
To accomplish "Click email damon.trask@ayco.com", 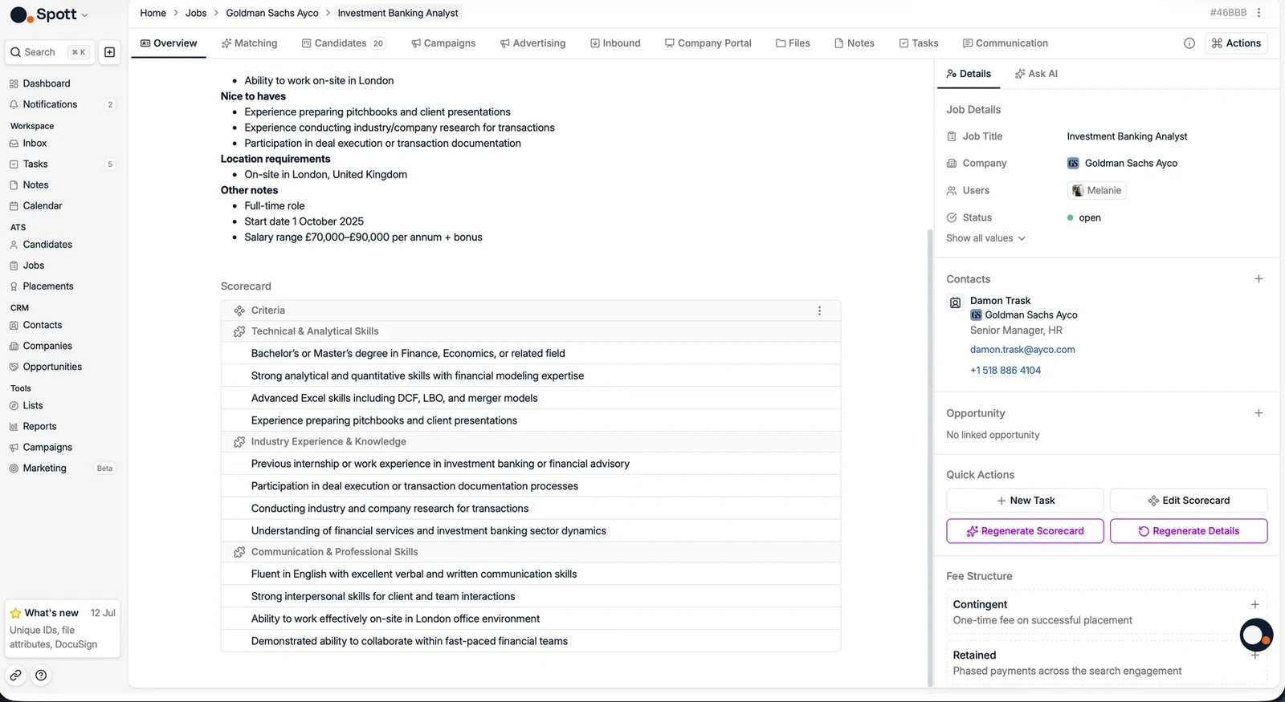I will (1022, 350).
